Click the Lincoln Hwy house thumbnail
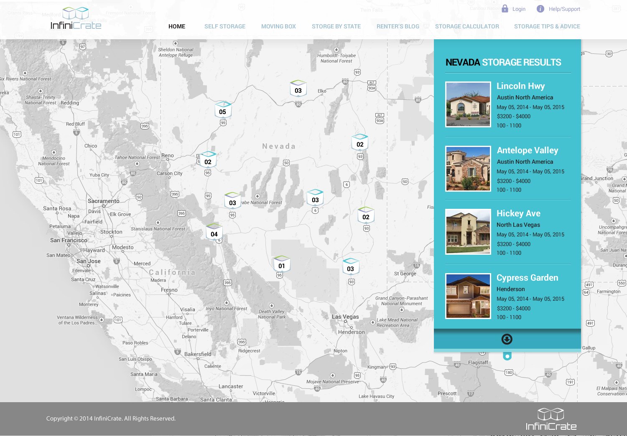Viewport: 627px width, 436px height. click(x=468, y=104)
